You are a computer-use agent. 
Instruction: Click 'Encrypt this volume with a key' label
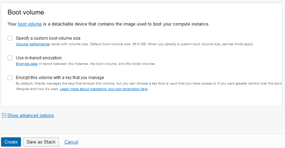coord(60,78)
